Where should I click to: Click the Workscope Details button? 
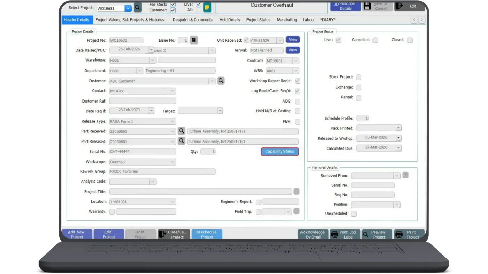(345, 6)
